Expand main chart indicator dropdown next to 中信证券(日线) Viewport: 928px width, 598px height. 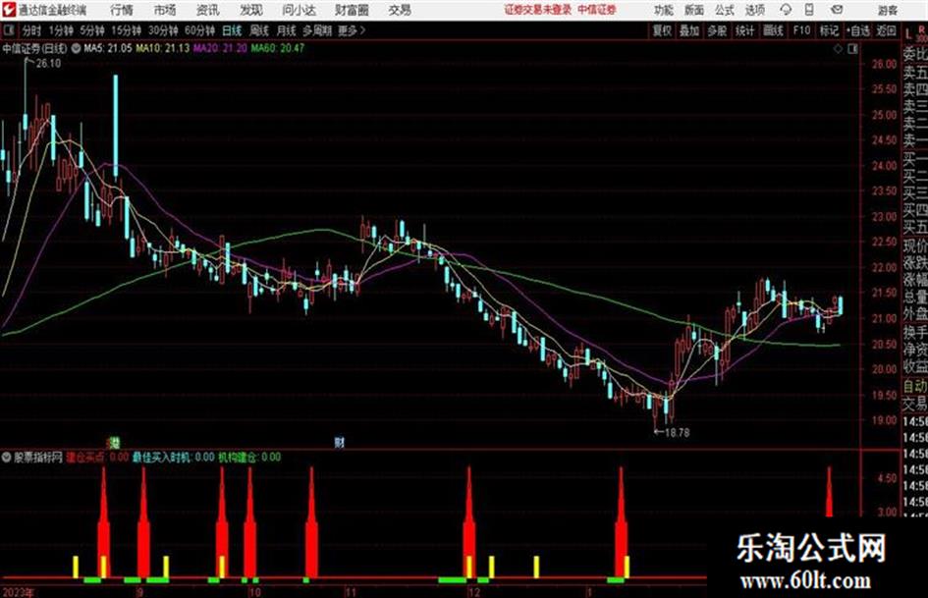coord(77,48)
